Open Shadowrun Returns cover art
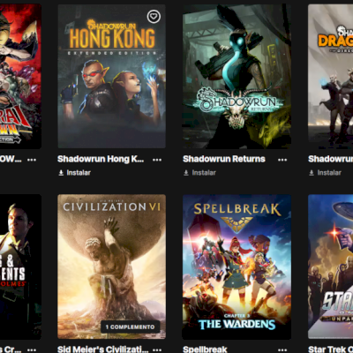Image resolution: width=353 pixels, height=353 pixels. 237,76
